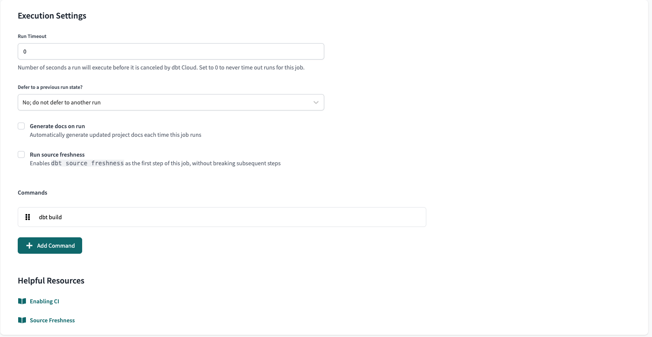This screenshot has height=337, width=652.
Task: Open the Enabling CI documentation link
Action: tap(45, 301)
